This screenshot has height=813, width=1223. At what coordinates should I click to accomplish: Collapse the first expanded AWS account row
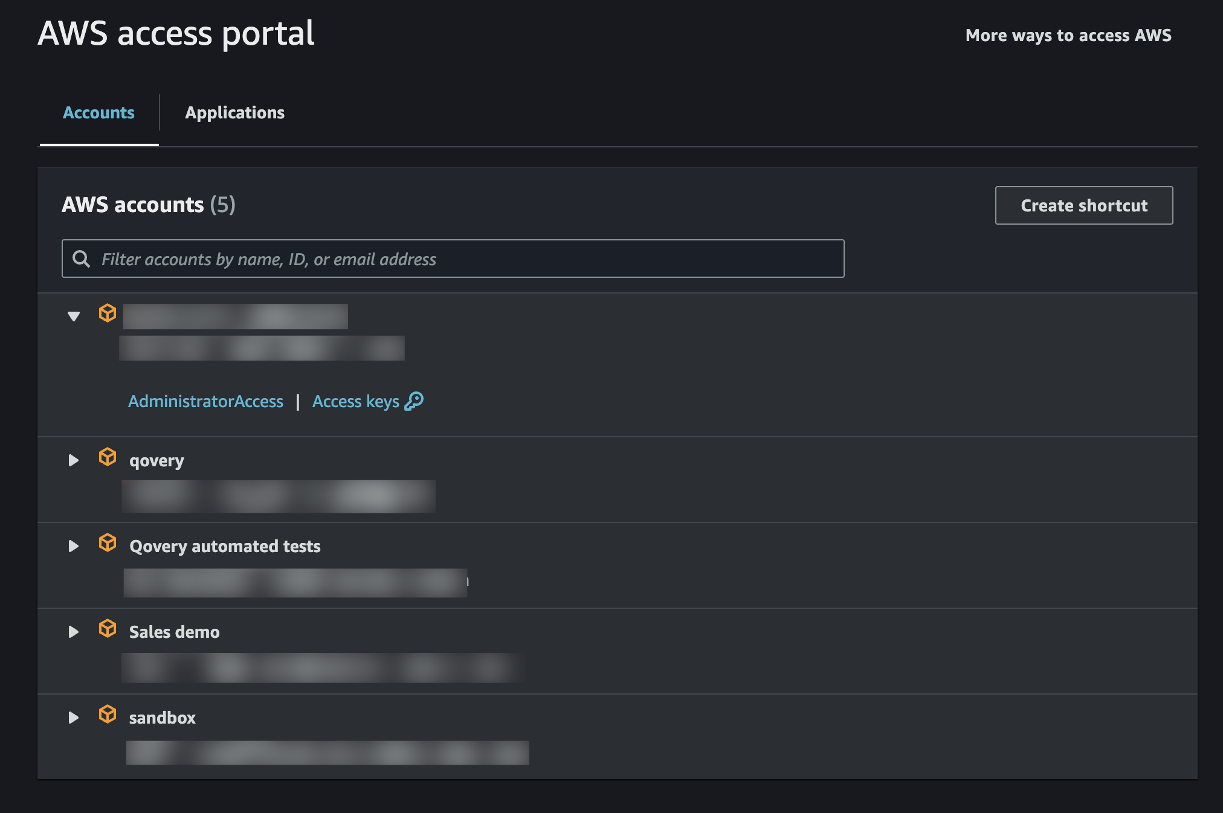74,316
